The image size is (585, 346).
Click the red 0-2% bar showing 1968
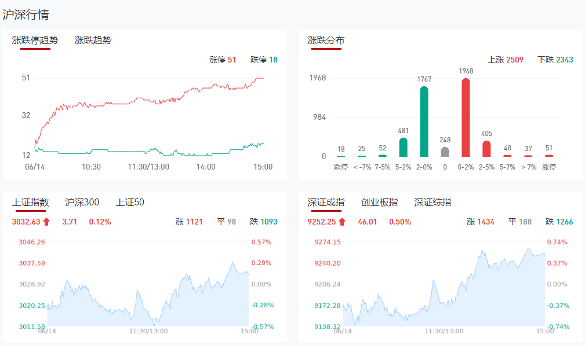point(466,118)
